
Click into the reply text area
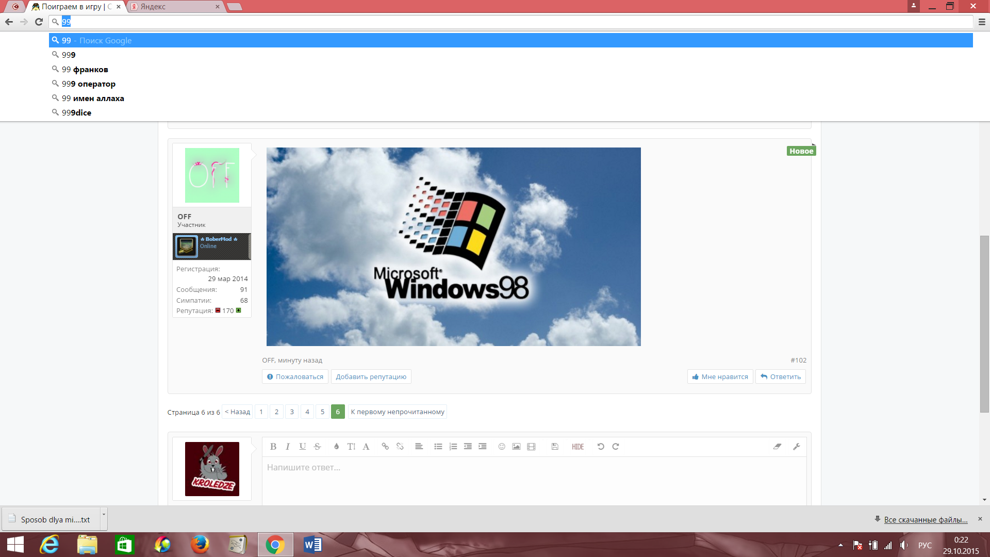pos(534,481)
